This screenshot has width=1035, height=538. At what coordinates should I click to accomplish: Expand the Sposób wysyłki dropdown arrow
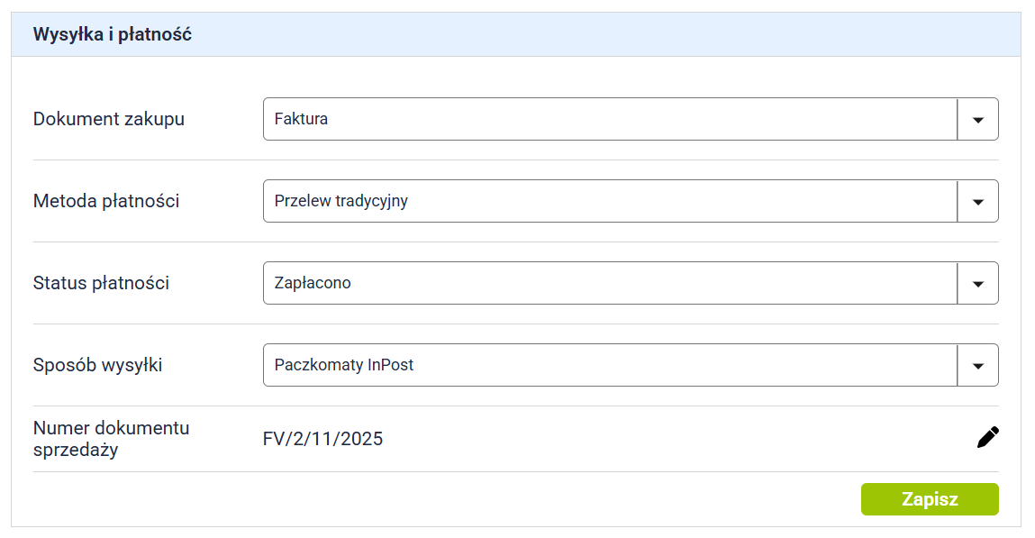(978, 365)
